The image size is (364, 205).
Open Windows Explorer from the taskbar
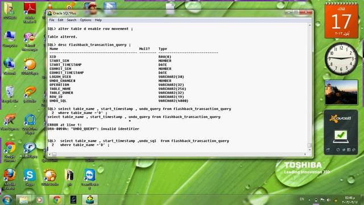[x=23, y=200]
